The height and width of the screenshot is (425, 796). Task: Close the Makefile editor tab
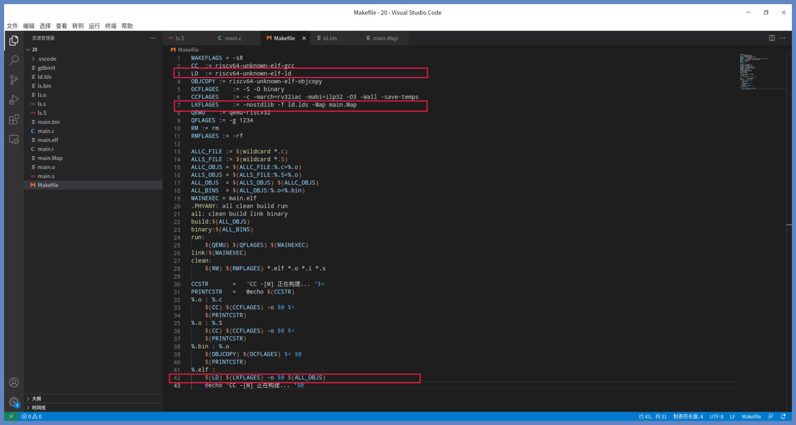304,38
